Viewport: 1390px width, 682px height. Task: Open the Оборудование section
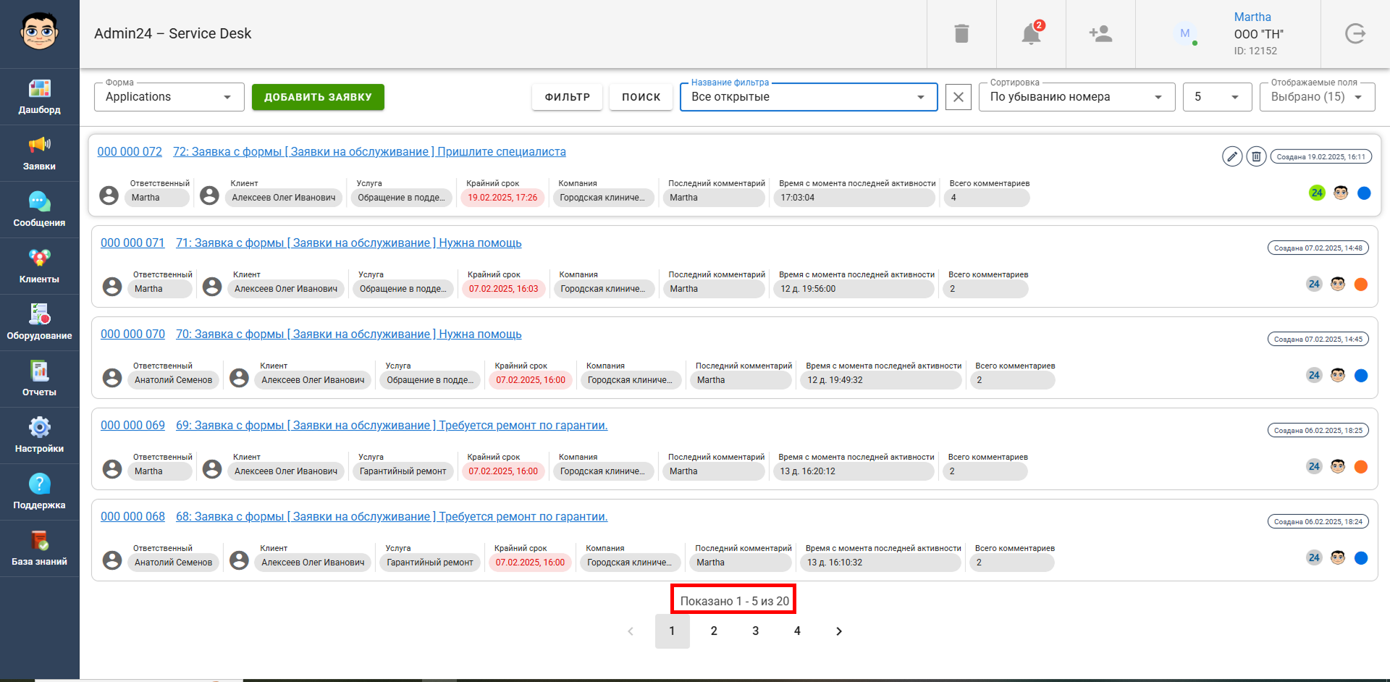(39, 323)
